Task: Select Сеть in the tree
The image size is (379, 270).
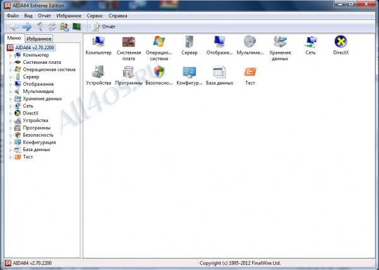Action: point(28,106)
